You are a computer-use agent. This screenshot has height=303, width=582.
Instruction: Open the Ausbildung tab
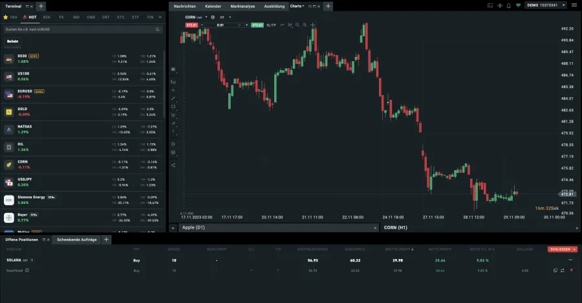click(274, 6)
